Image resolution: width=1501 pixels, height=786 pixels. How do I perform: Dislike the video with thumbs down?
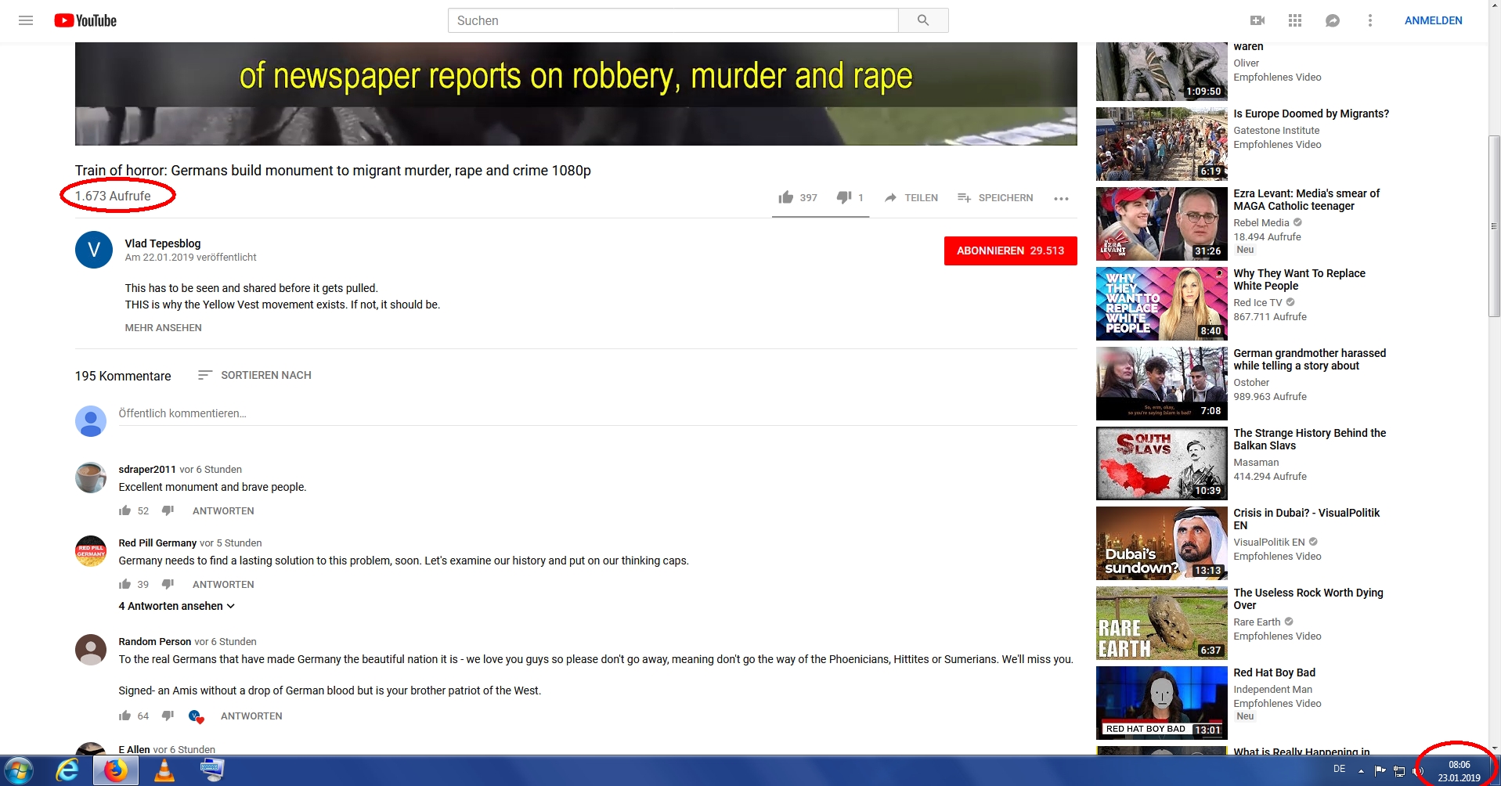pos(850,197)
